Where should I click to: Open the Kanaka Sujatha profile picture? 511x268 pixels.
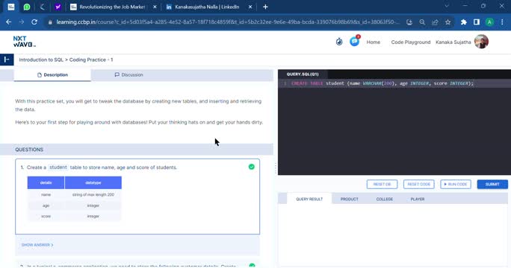point(481,42)
